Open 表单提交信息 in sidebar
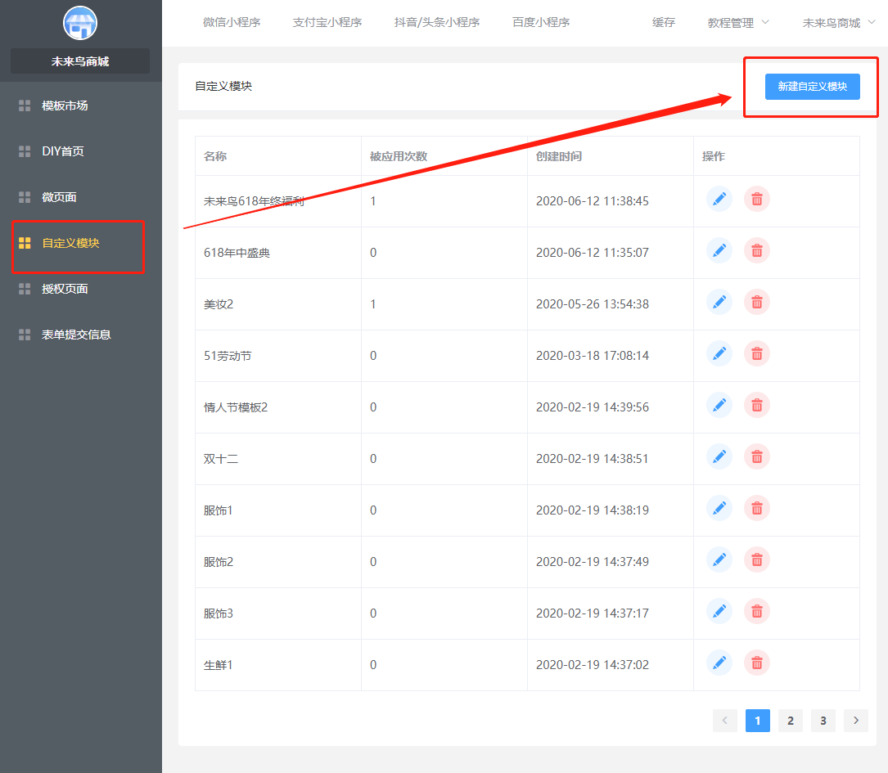 (x=76, y=335)
